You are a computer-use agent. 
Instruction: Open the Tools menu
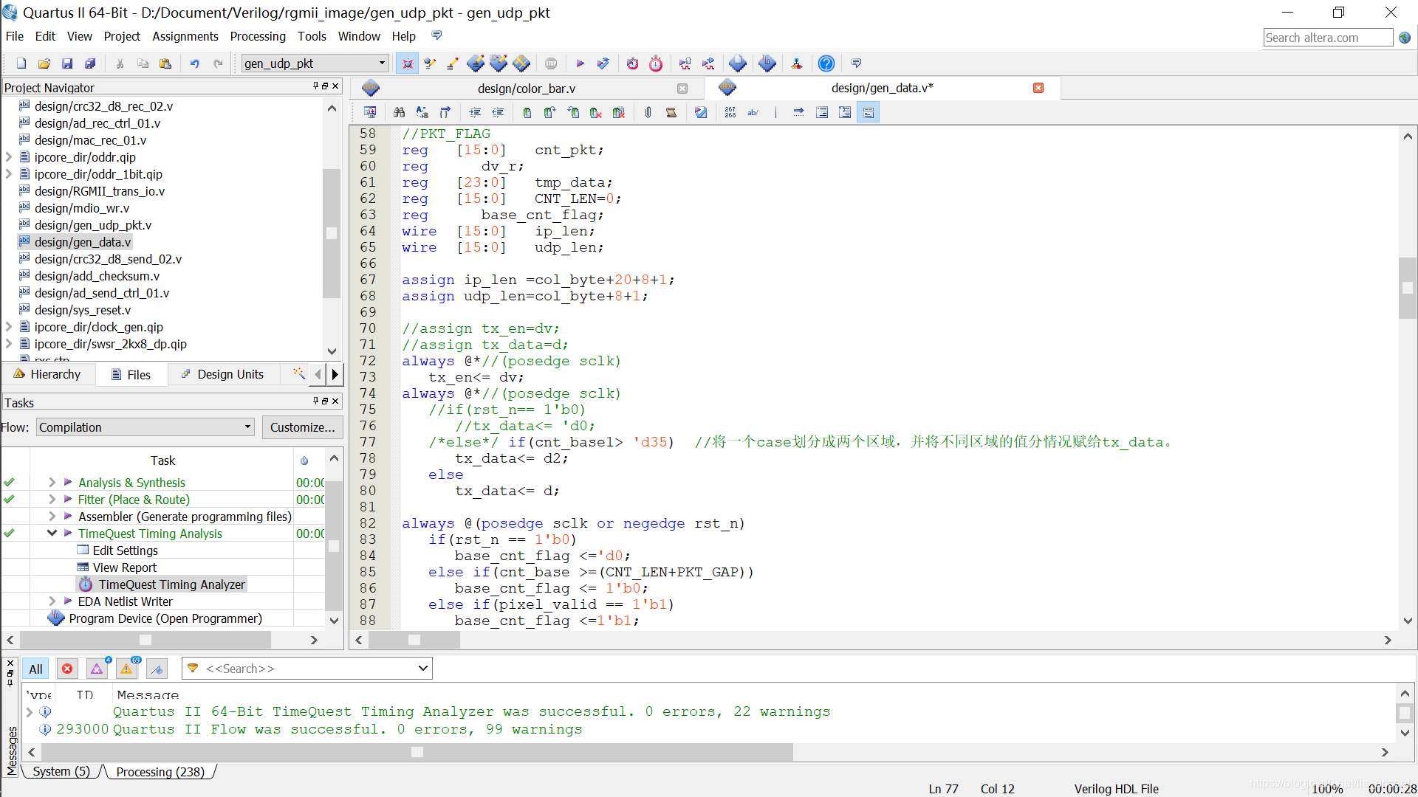[x=312, y=36]
